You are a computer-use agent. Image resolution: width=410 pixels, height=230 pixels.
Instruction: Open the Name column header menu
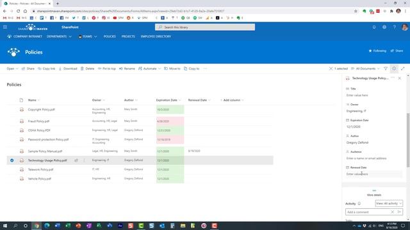tap(34, 100)
